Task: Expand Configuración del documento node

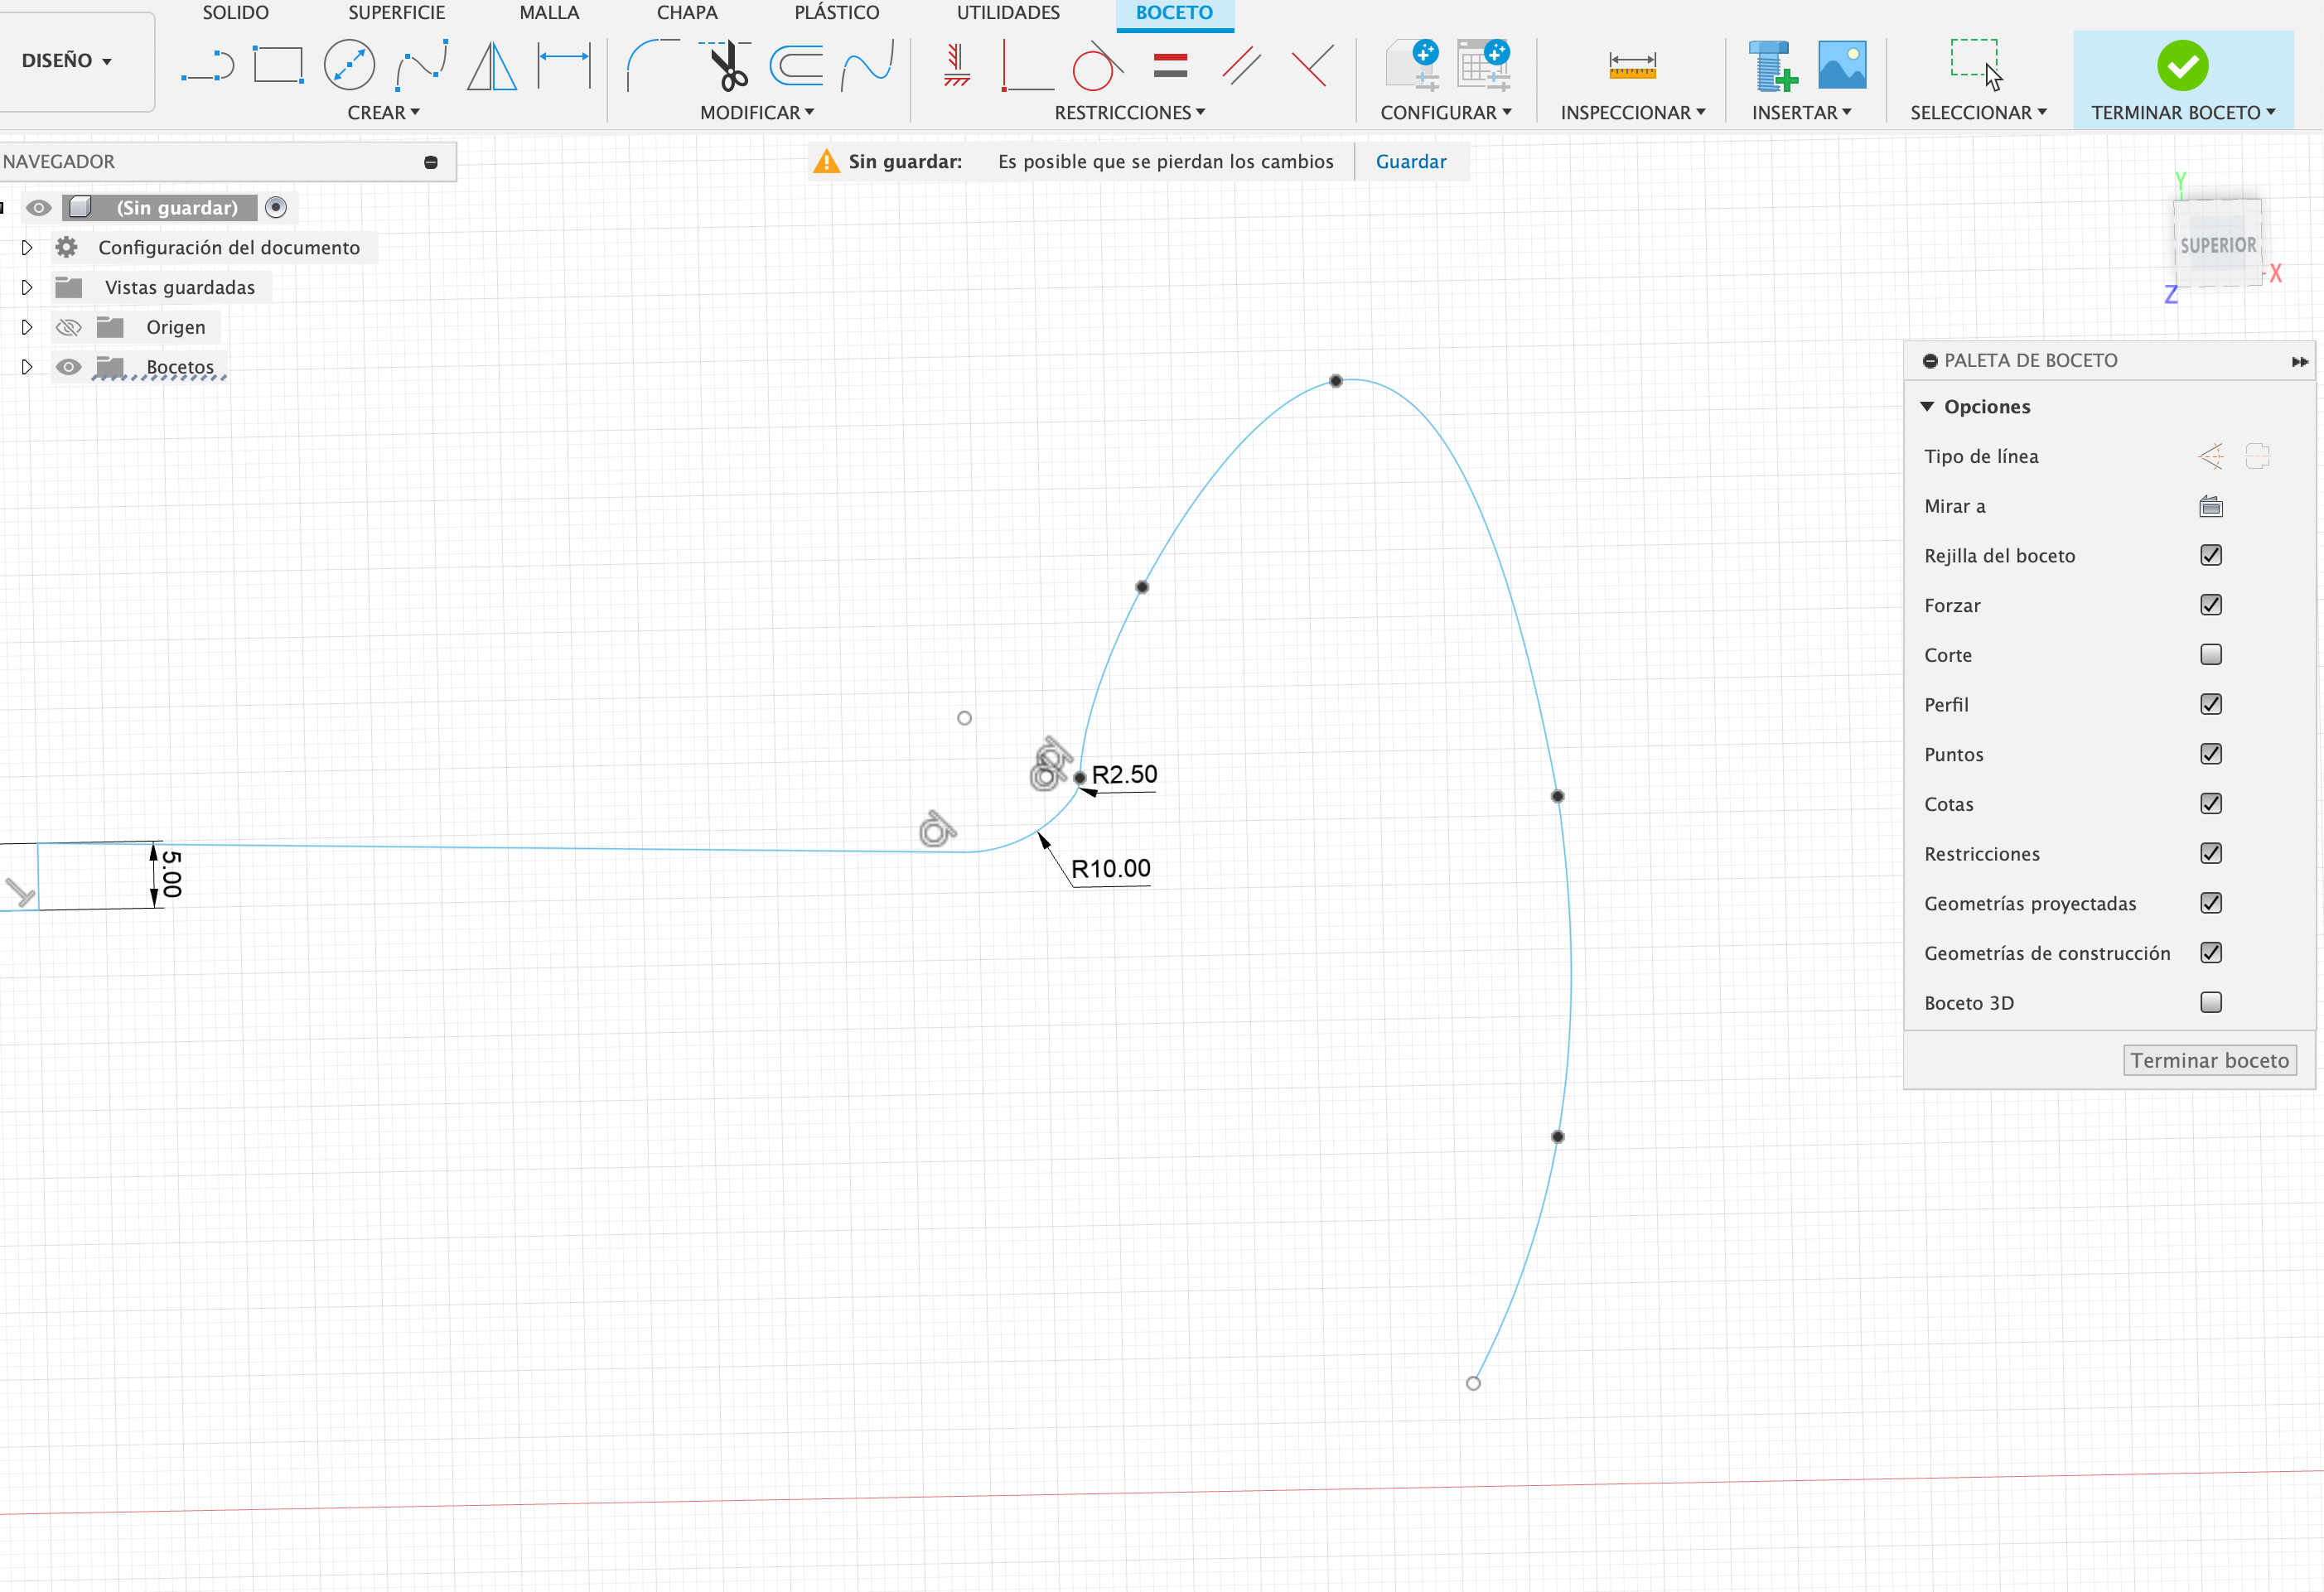Action: coord(27,247)
